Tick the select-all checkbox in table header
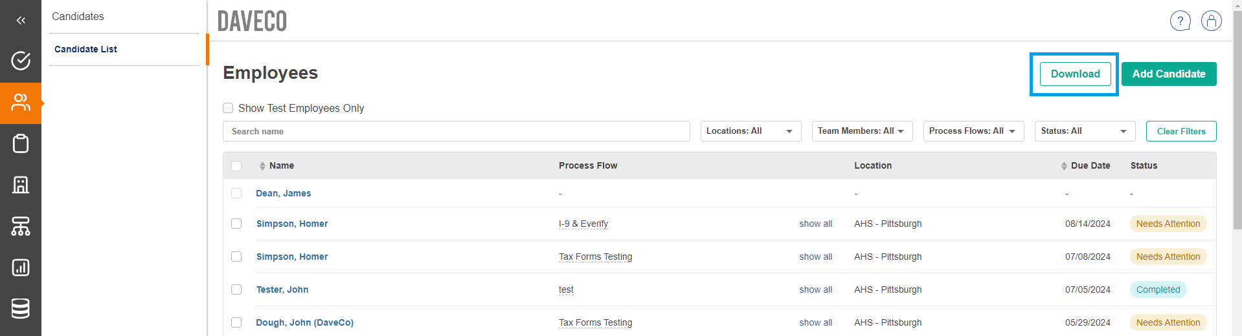1242x336 pixels. [236, 166]
